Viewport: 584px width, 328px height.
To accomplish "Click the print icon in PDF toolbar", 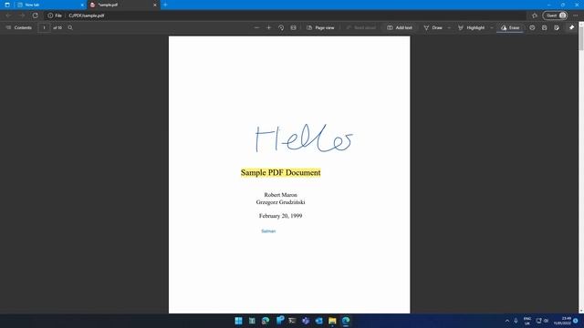I will pos(532,27).
